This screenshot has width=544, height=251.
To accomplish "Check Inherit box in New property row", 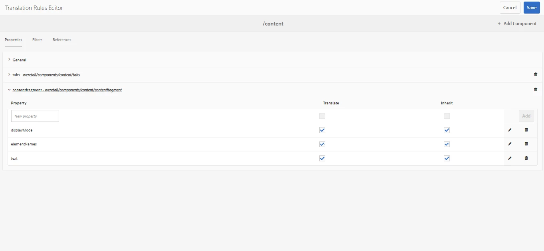I will pos(447,116).
